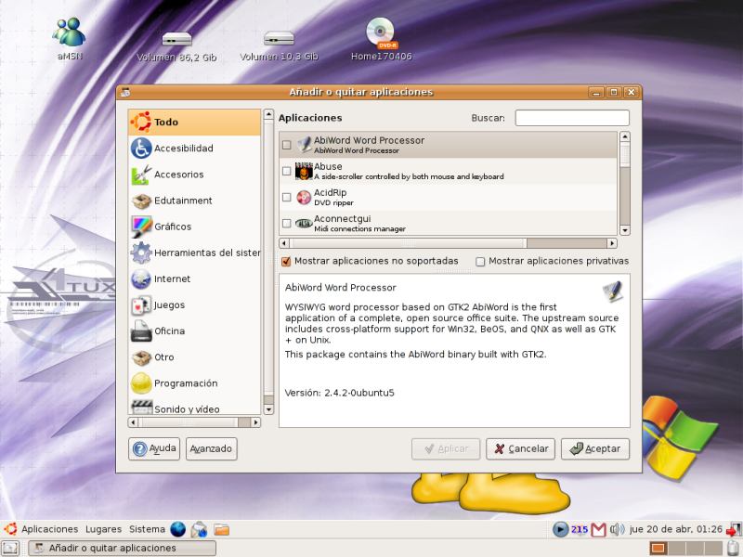Screen dimensions: 743x557
Task: Click the blue play applet in panel
Action: pos(560,529)
